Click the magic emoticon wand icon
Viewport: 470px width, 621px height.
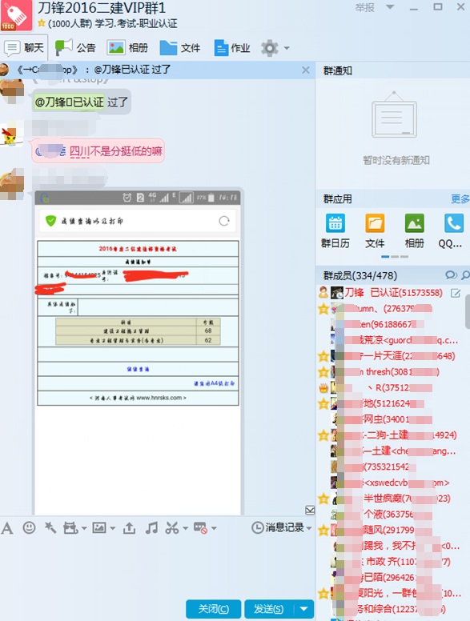click(x=50, y=527)
